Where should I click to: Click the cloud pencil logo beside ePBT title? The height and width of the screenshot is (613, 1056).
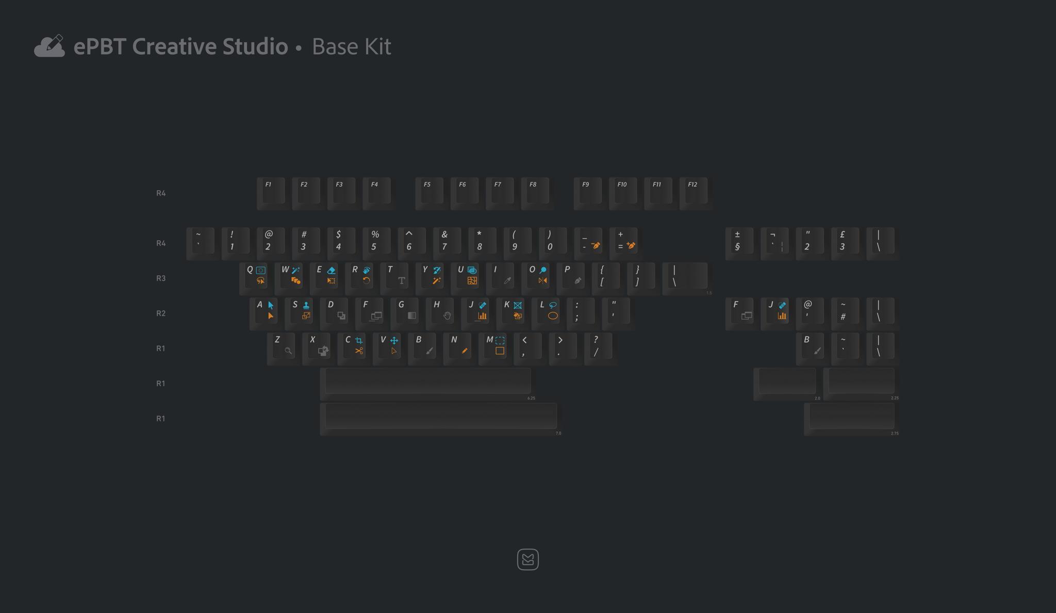coord(49,46)
